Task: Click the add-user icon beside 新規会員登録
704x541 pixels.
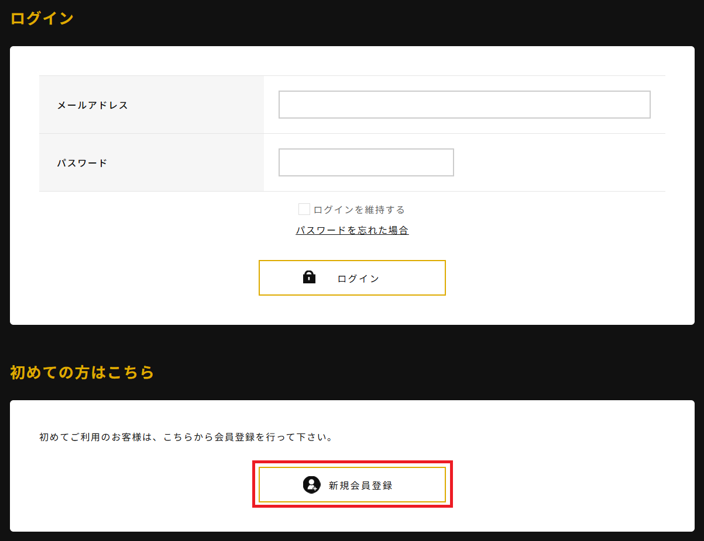Action: [x=311, y=484]
